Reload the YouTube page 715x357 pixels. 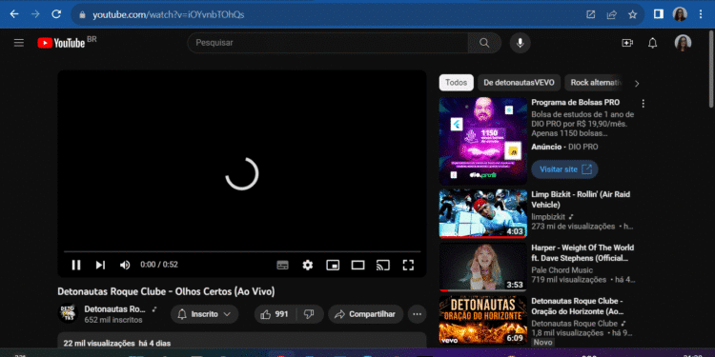coord(56,14)
